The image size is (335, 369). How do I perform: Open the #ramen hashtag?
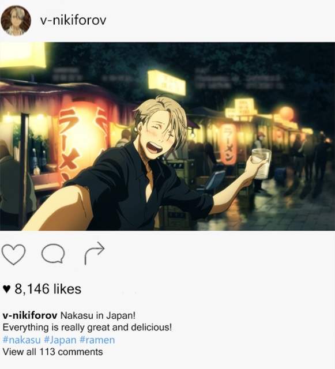coord(97,340)
